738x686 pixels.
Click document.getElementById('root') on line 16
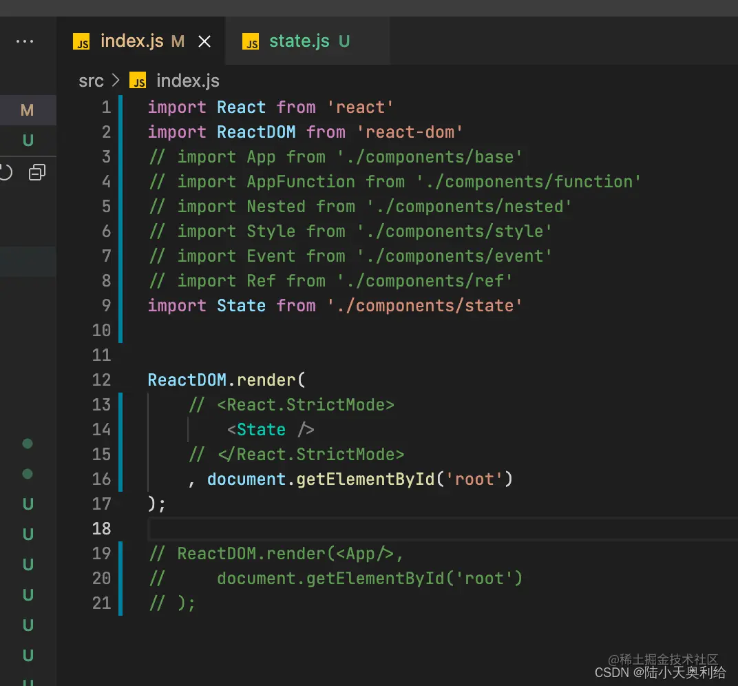tap(359, 479)
